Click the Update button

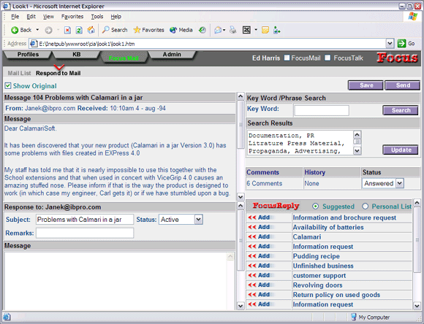(401, 150)
